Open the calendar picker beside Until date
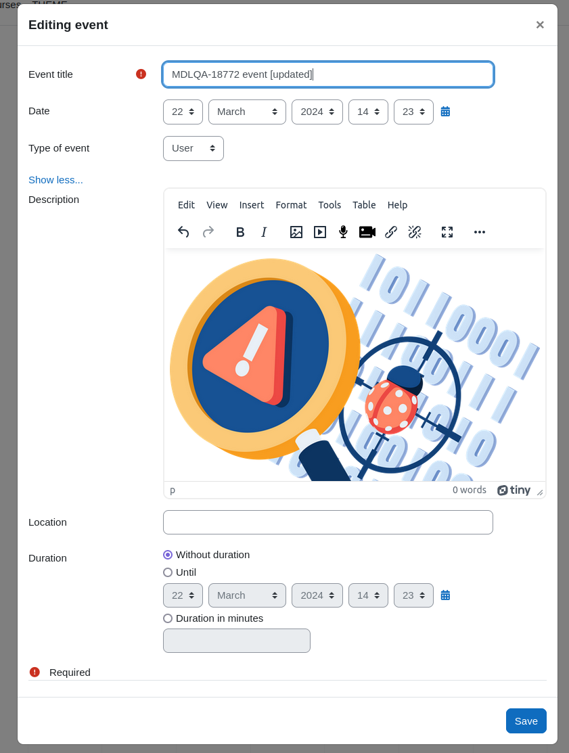The width and height of the screenshot is (569, 753). click(445, 595)
